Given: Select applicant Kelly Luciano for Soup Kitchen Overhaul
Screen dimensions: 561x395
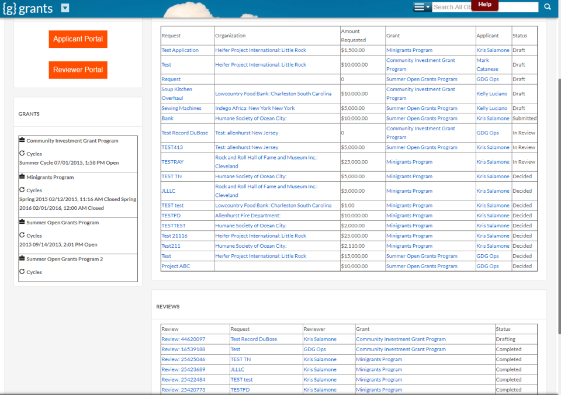Looking at the screenshot, I should click(x=491, y=93).
